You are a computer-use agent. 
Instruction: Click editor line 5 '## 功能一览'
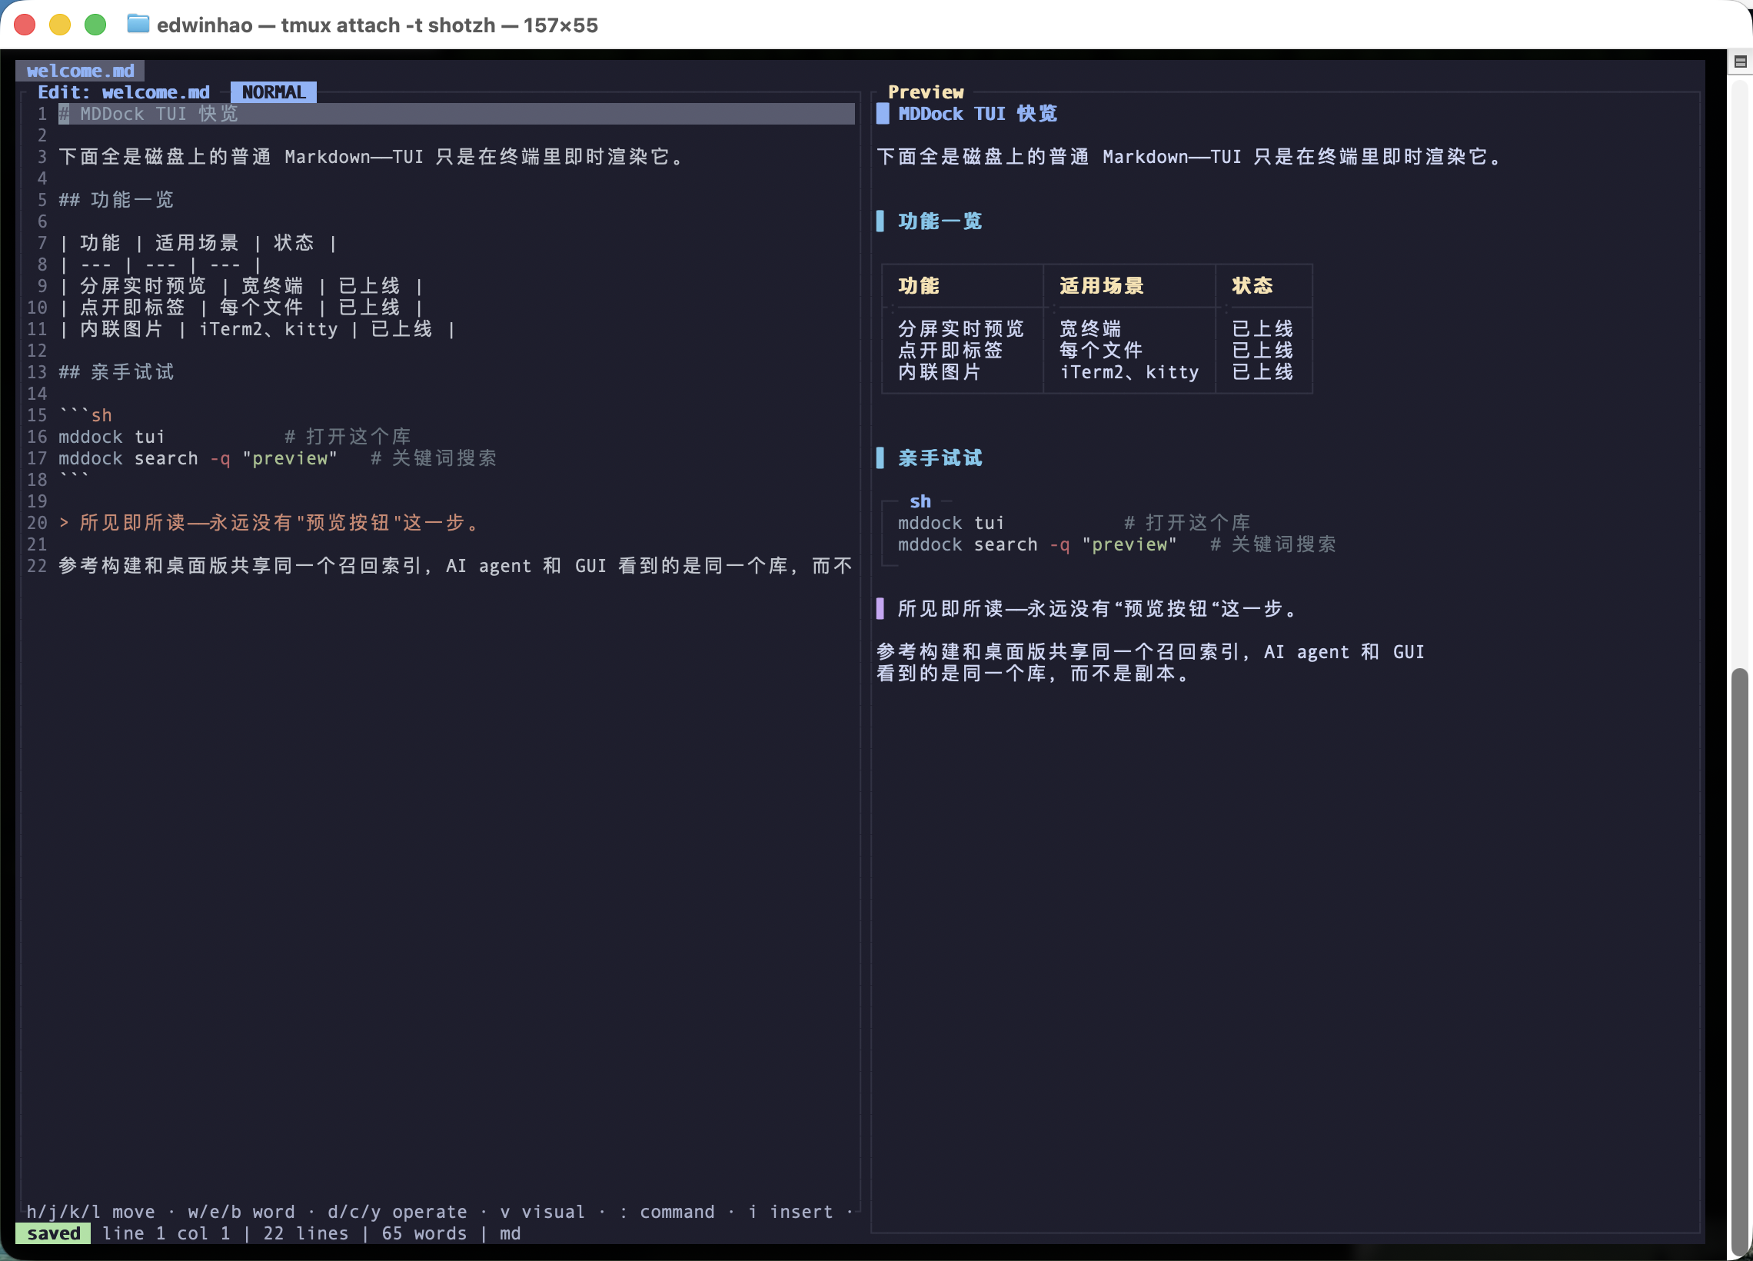(117, 199)
